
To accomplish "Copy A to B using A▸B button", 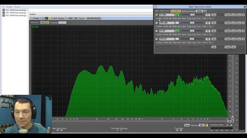I will (55, 18).
